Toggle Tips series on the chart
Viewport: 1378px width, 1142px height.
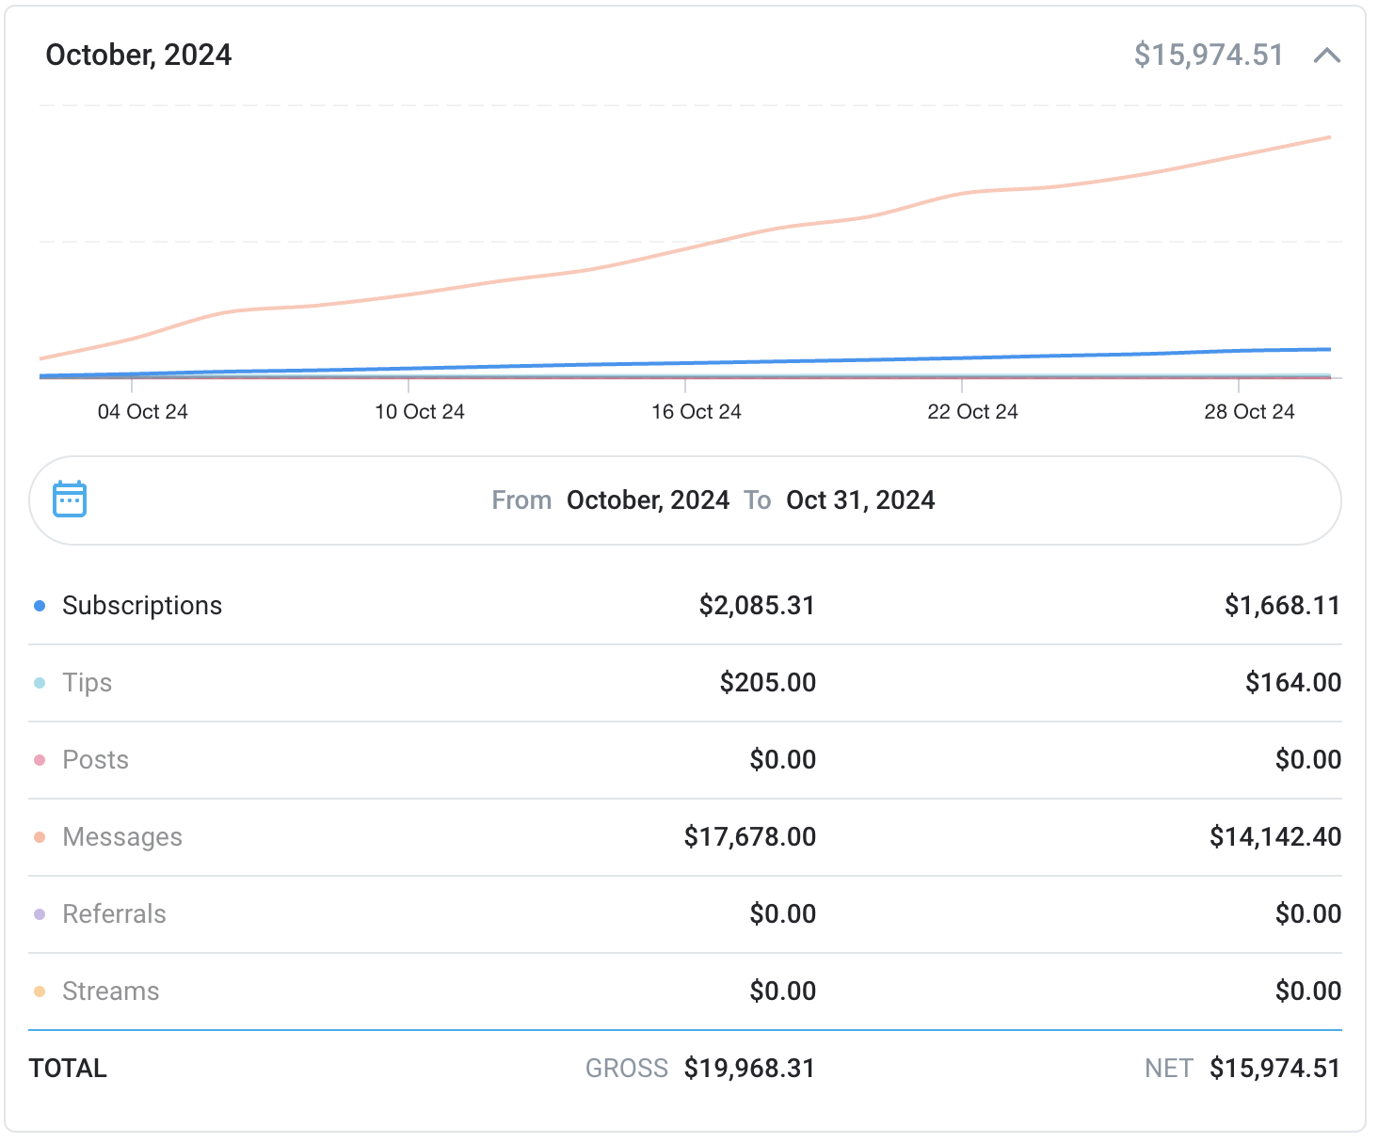[87, 683]
